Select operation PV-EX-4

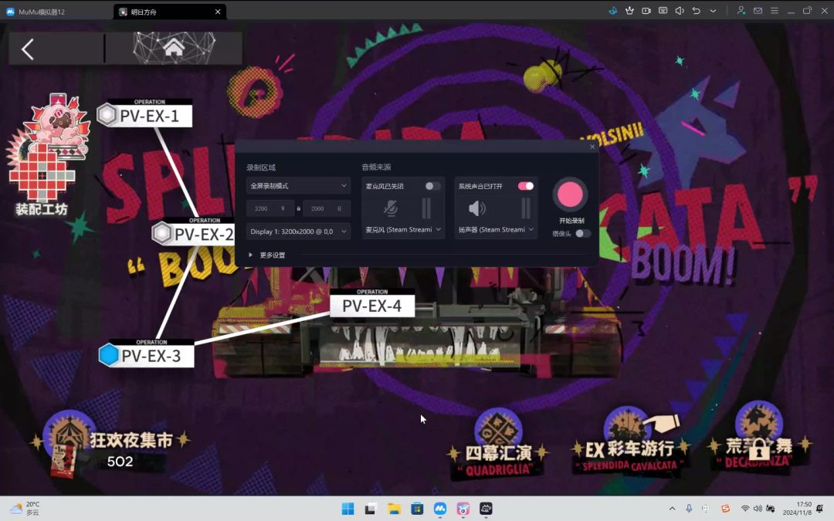click(x=371, y=303)
